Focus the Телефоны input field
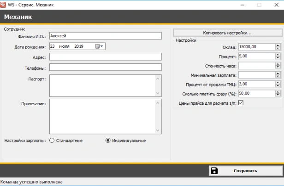284x186 pixels. tap(105, 68)
